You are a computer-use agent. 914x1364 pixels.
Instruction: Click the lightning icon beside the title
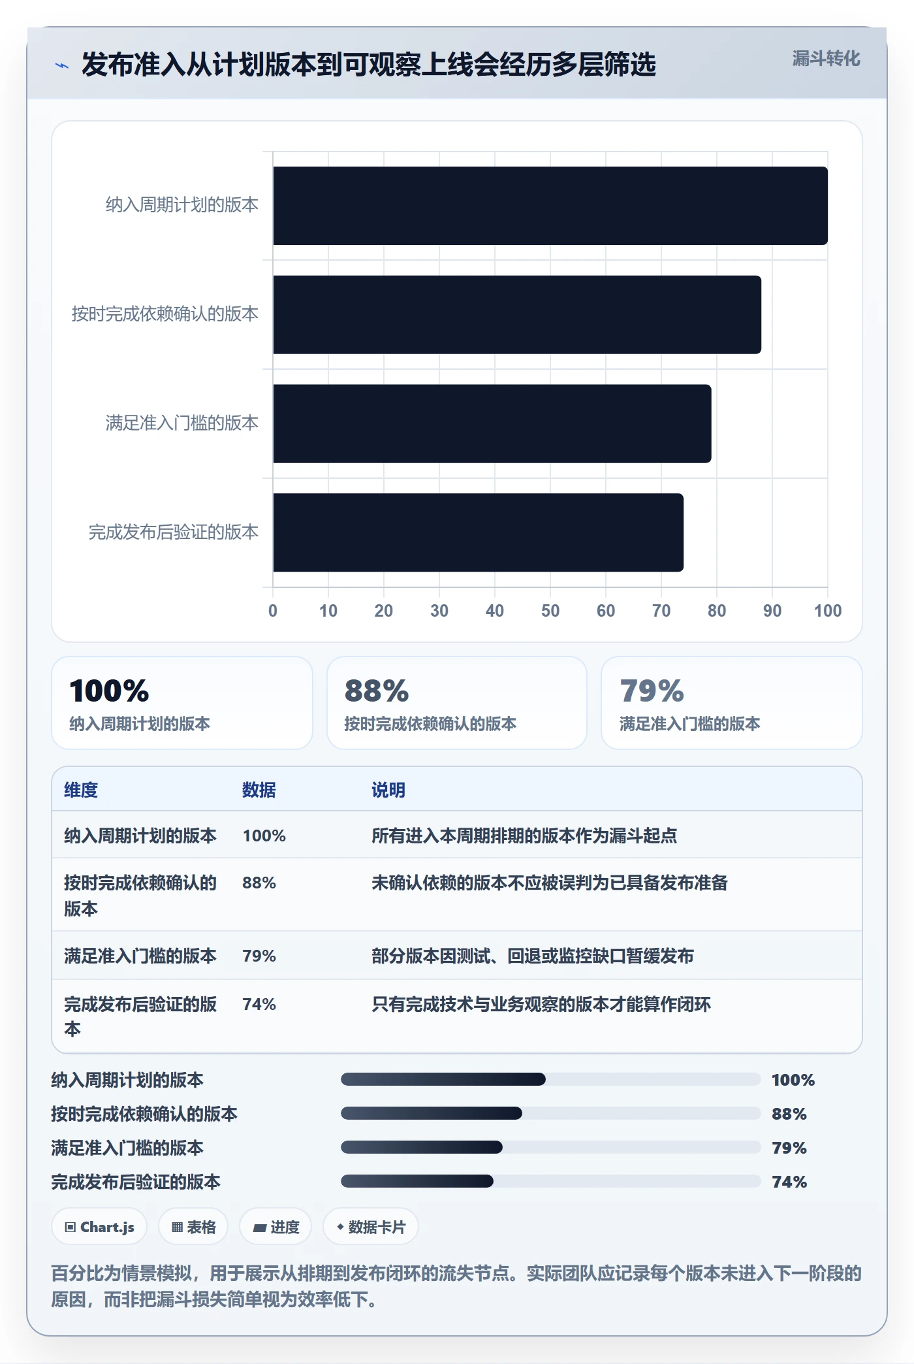(61, 65)
